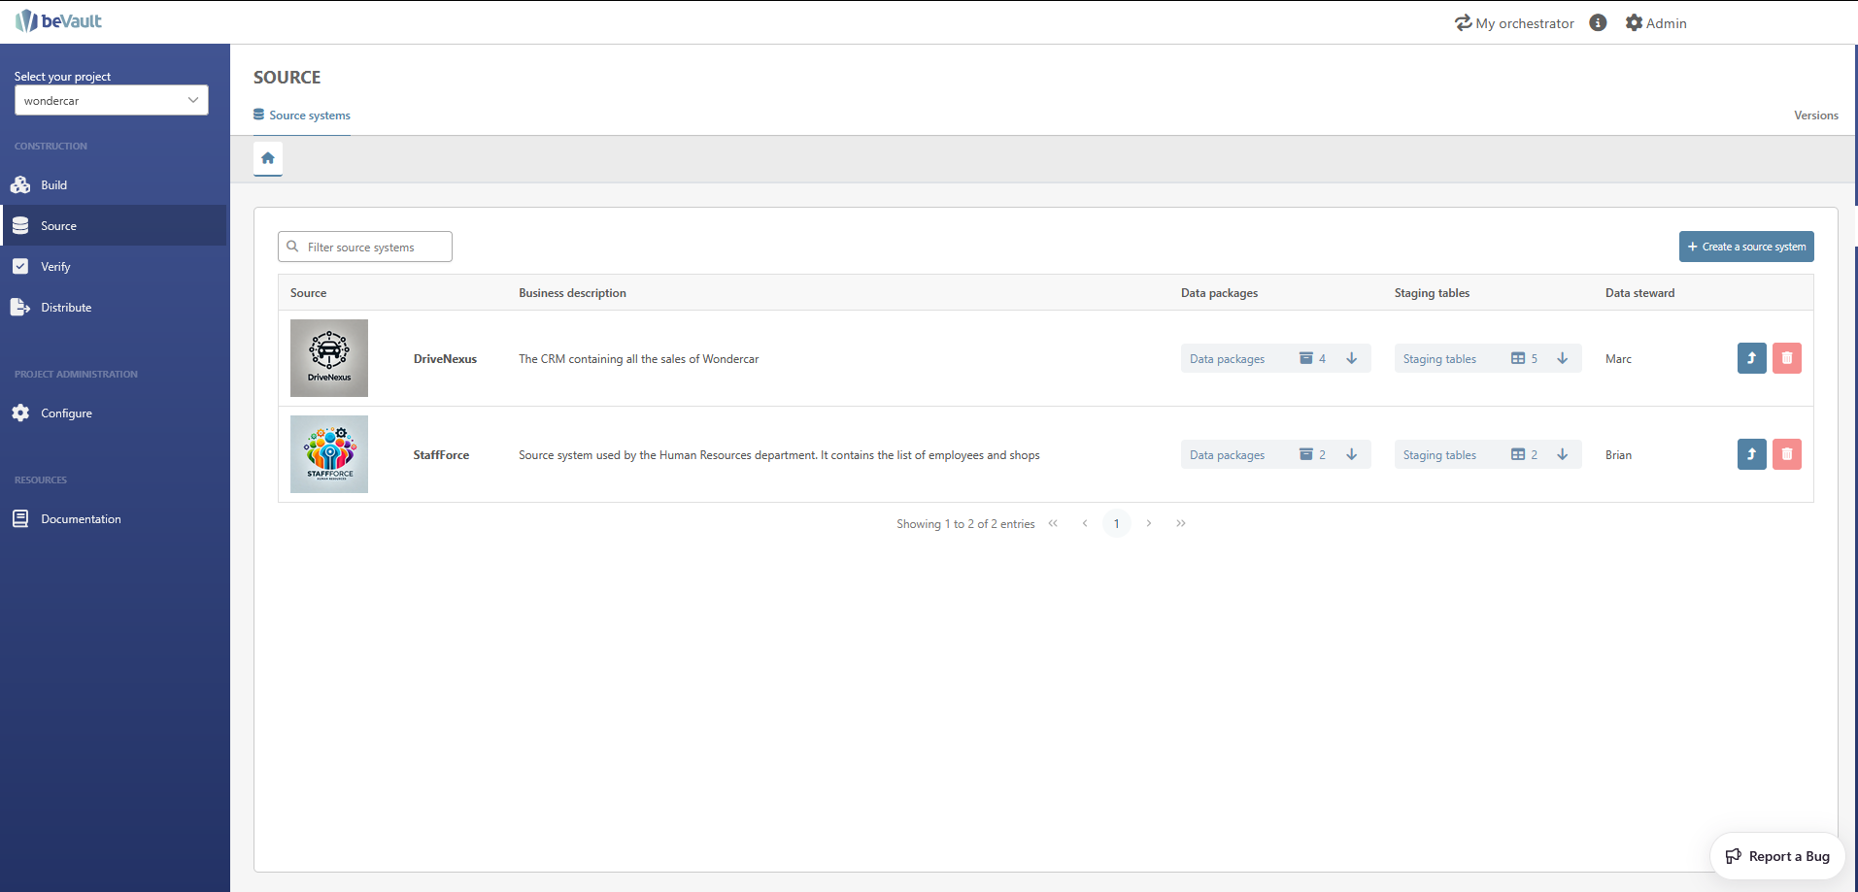Image resolution: width=1858 pixels, height=892 pixels.
Task: Open the Versions link
Action: (x=1815, y=116)
